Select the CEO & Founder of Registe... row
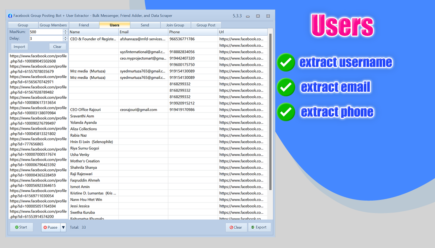This screenshot has width=435, height=248. coord(168,39)
